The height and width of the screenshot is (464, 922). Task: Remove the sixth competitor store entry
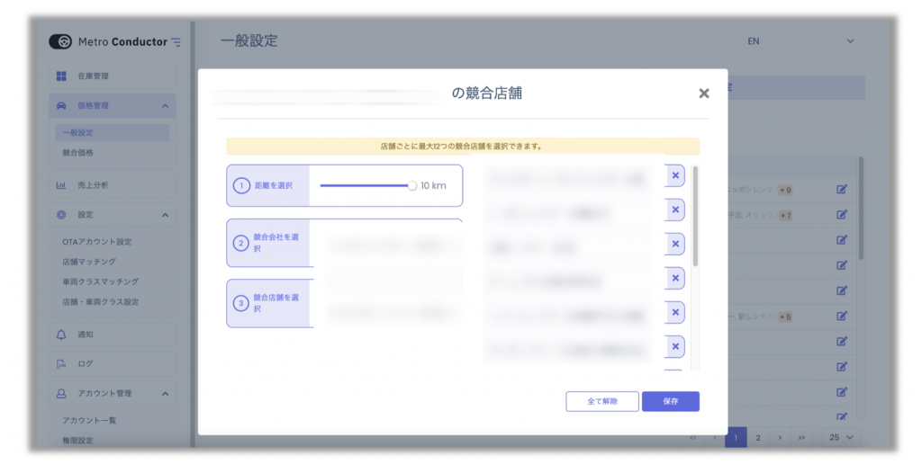pyautogui.click(x=675, y=346)
